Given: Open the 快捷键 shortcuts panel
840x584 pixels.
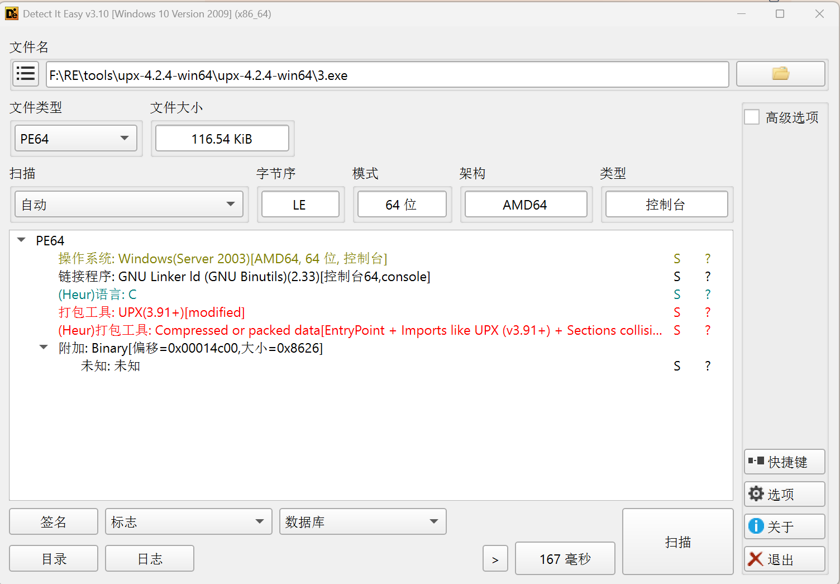Looking at the screenshot, I should (x=784, y=461).
